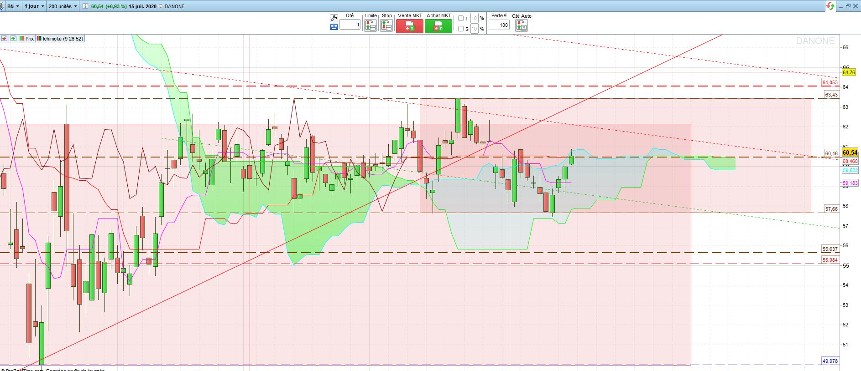Click the green up-arrow indicator button

pyautogui.click(x=13, y=39)
